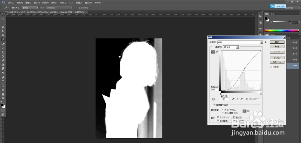Toggle the 预览(P) preview checkbox

(x=271, y=67)
